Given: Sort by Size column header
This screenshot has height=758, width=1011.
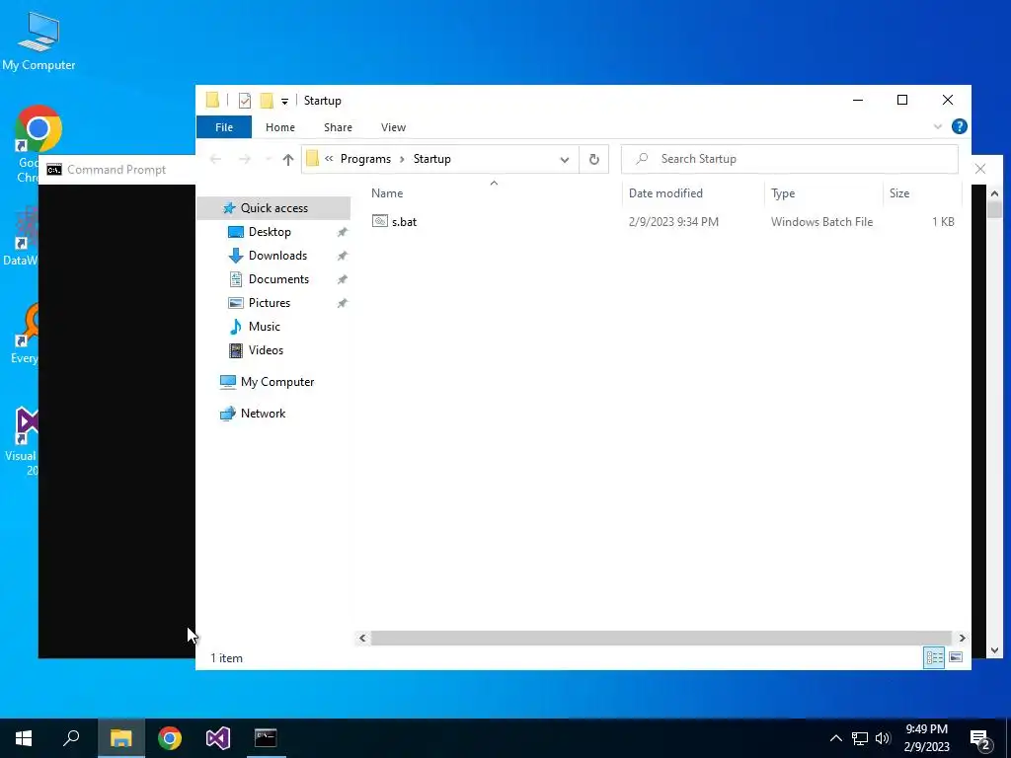Looking at the screenshot, I should [899, 193].
